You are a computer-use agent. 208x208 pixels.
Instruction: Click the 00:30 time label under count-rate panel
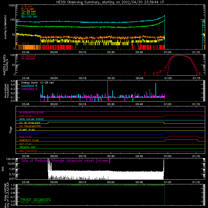111,52
